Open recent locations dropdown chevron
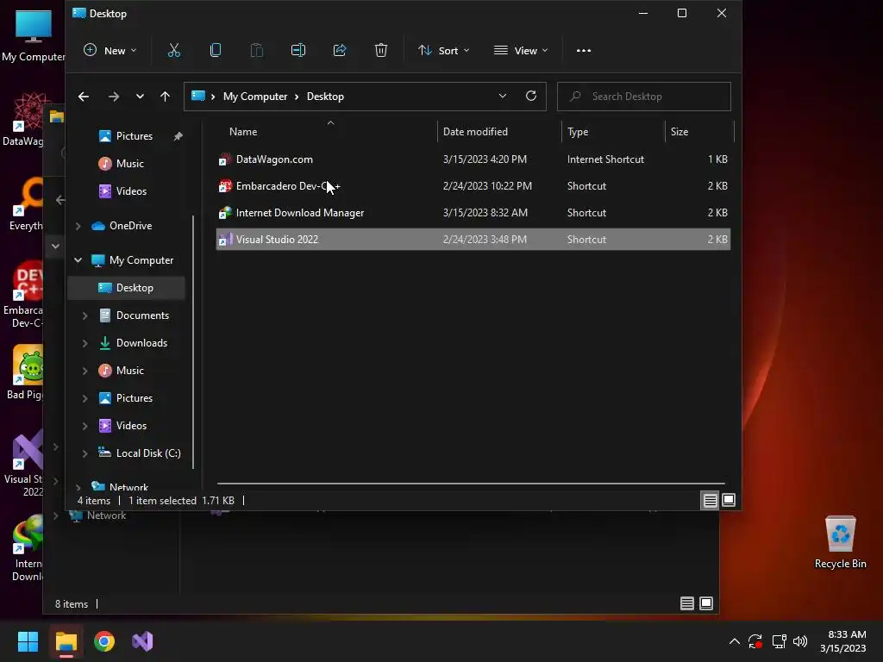This screenshot has height=662, width=883. 140,97
